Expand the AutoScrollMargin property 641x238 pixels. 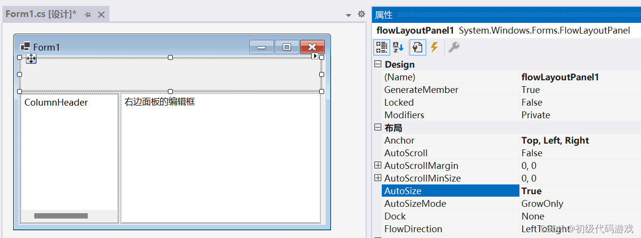click(x=377, y=165)
